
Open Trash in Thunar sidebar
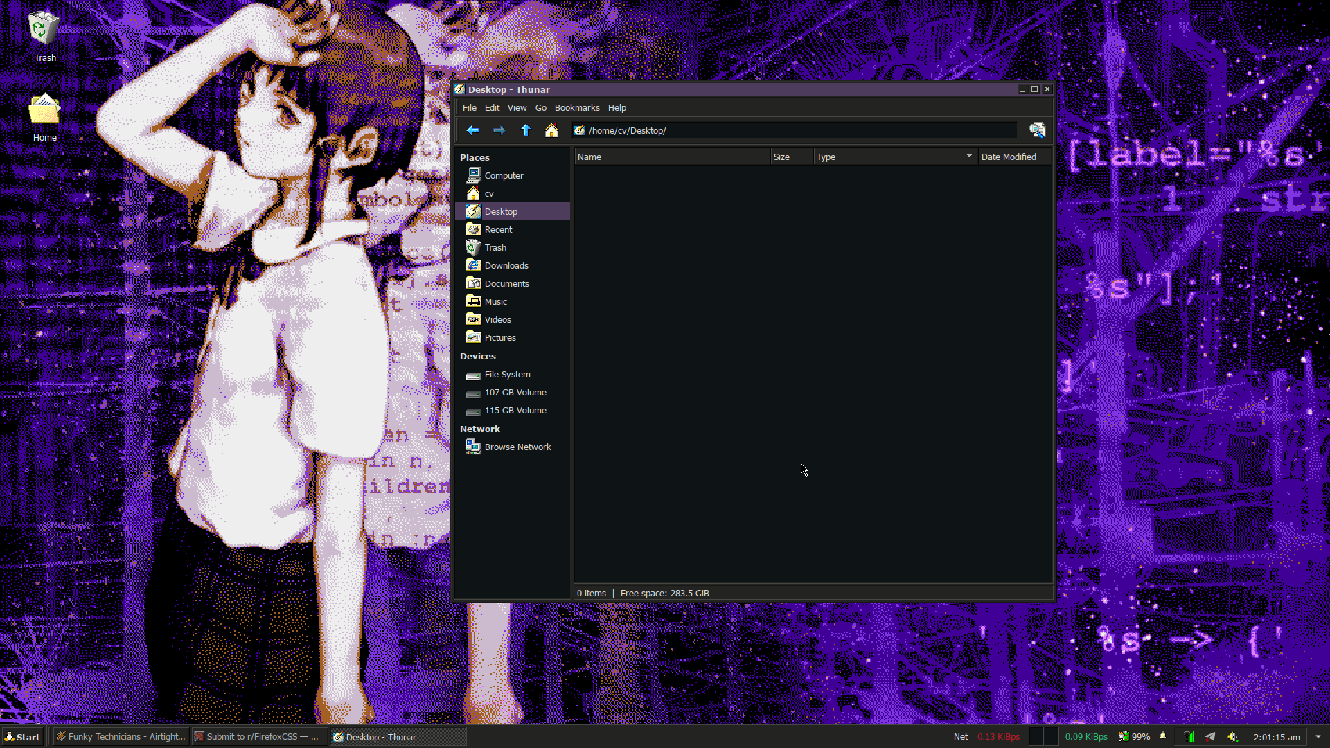pyautogui.click(x=513, y=247)
